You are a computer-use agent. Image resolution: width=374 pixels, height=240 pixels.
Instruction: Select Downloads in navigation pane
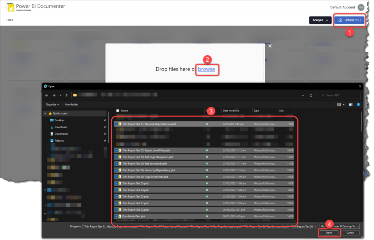tap(61, 127)
